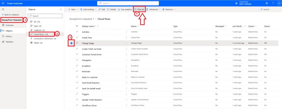
Task: Open more options dots for Update Ticket Reaction
Action: tap(126, 100)
